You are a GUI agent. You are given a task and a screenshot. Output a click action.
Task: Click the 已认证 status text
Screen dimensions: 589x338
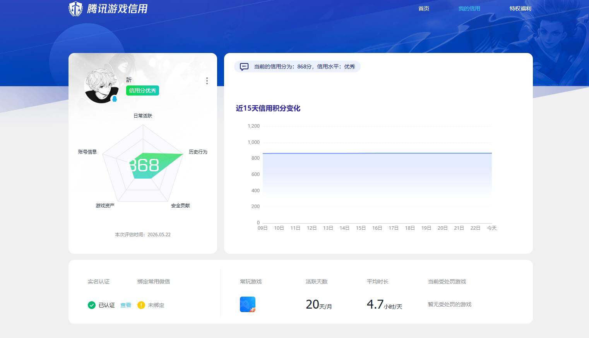(107, 305)
